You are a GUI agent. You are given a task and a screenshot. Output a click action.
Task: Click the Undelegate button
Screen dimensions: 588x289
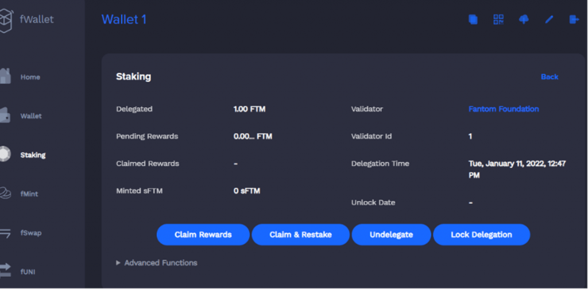point(391,234)
